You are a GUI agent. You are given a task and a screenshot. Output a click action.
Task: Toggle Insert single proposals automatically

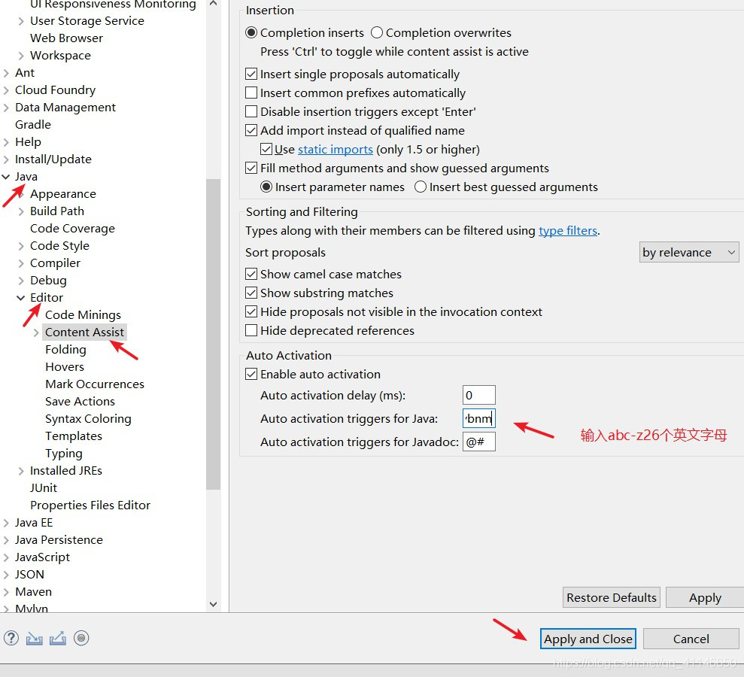coord(251,74)
